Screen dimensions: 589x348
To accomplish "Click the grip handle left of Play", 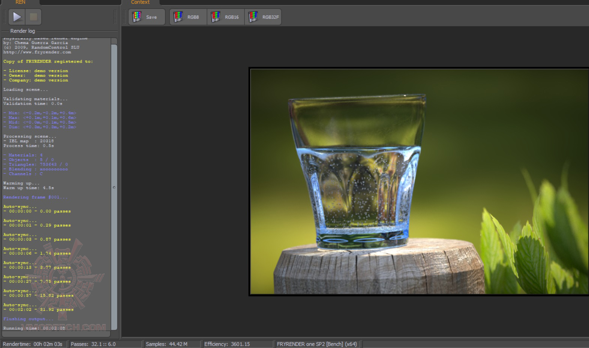I will tap(5, 17).
